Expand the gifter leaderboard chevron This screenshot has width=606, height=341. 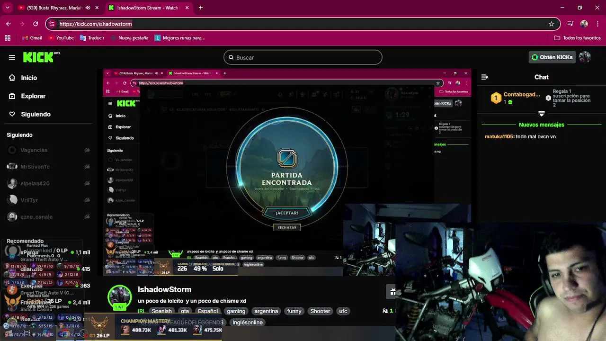tap(542, 114)
